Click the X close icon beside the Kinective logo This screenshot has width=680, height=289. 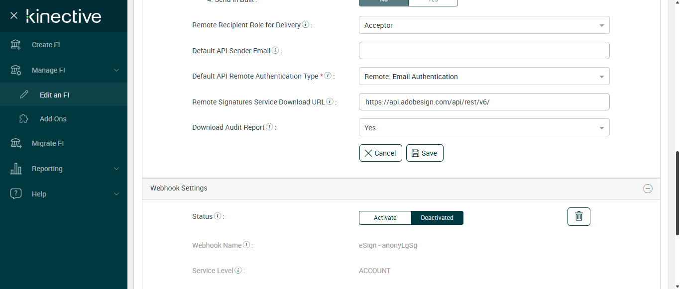pyautogui.click(x=14, y=16)
